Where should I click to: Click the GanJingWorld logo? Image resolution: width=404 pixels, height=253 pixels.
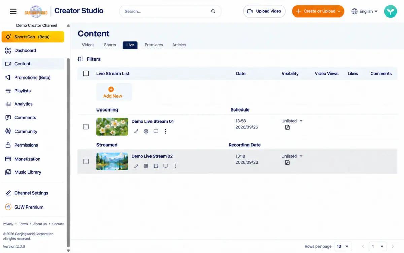[x=36, y=11]
